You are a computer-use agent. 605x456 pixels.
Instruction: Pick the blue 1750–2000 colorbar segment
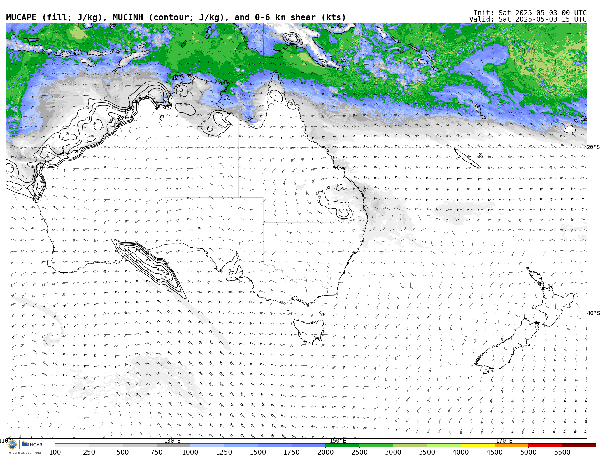[x=308, y=445]
